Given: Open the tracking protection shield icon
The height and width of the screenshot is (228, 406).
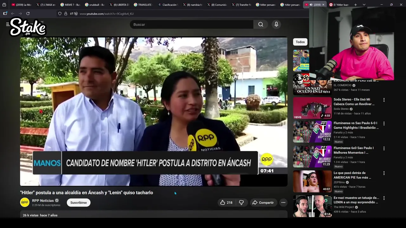Looking at the screenshot, I should click(60, 14).
